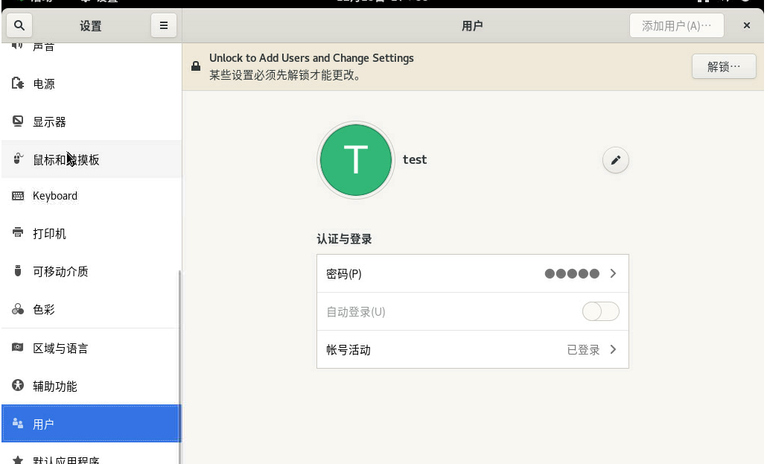Viewport: 767px width, 464px height.
Task: Click the 添加用户 button
Action: (676, 25)
